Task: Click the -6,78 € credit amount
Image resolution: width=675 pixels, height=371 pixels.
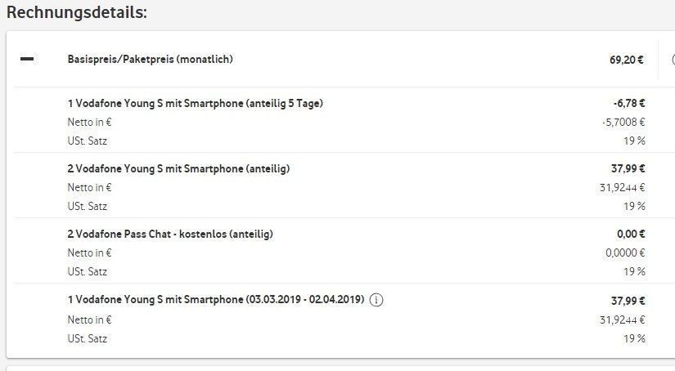Action: (629, 104)
